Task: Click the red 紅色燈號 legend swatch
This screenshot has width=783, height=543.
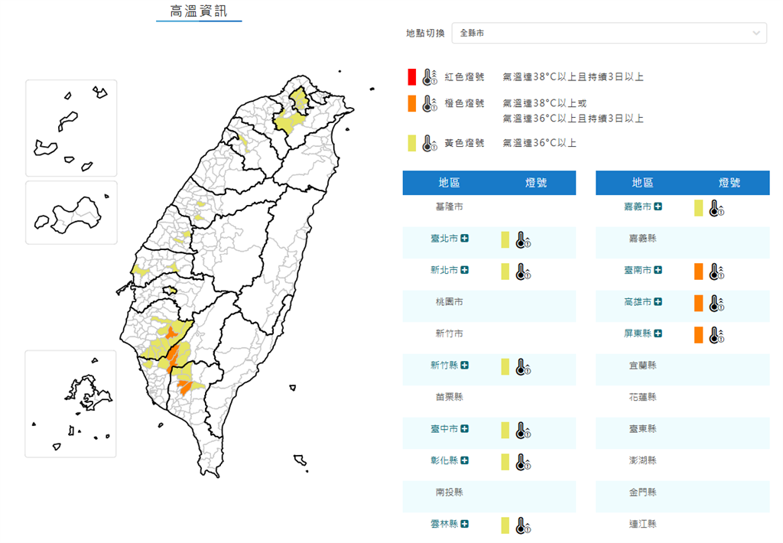Action: pos(411,77)
